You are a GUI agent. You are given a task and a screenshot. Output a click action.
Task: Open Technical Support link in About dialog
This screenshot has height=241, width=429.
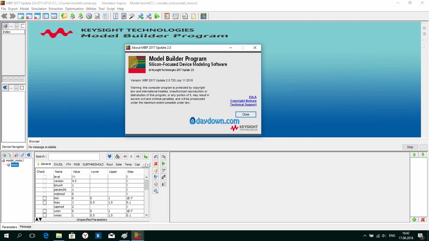click(x=243, y=104)
